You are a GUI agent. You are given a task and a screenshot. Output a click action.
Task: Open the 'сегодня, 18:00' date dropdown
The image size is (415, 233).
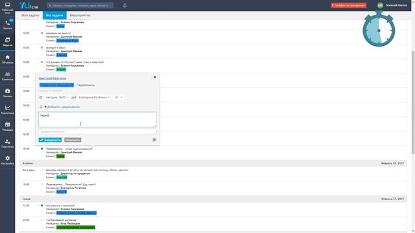57,98
